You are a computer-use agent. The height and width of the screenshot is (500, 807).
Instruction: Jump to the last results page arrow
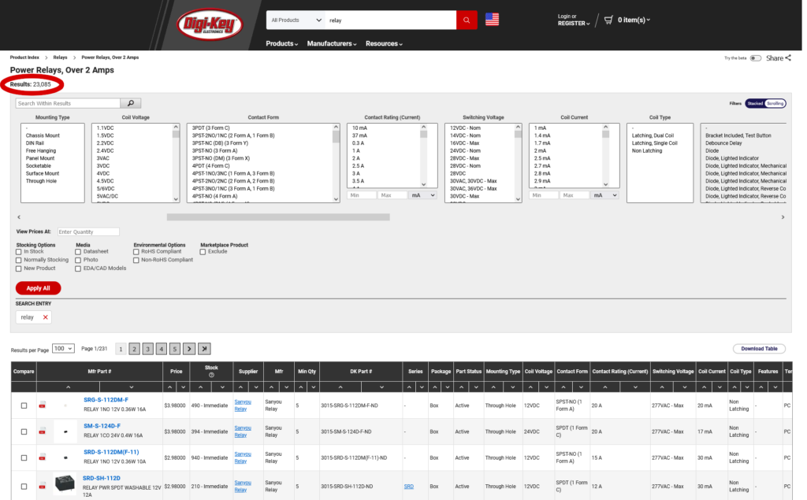tap(204, 349)
